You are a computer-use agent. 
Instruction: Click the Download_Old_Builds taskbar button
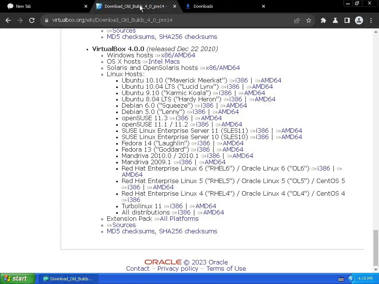pyautogui.click(x=68, y=279)
